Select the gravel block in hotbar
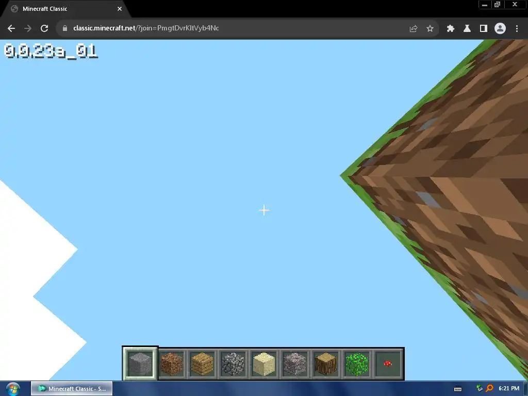This screenshot has width=528, height=396. tap(295, 364)
